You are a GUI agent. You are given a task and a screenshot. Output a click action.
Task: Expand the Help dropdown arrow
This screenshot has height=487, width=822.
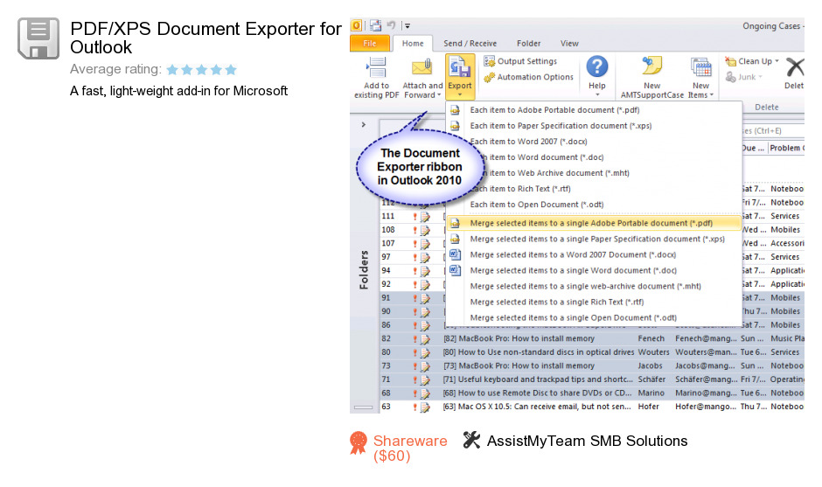pyautogui.click(x=597, y=95)
